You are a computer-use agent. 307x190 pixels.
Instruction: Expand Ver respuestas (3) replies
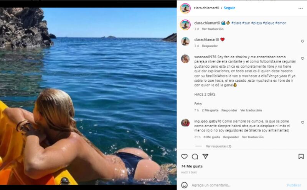[x=218, y=146]
